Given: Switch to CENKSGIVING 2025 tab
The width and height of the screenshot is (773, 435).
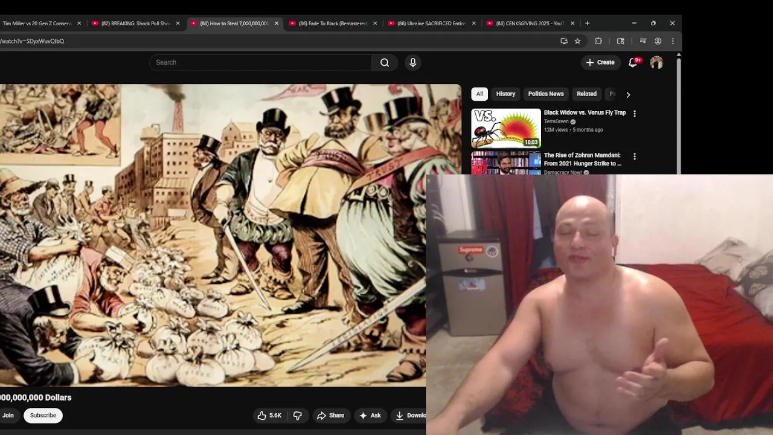Looking at the screenshot, I should (530, 24).
